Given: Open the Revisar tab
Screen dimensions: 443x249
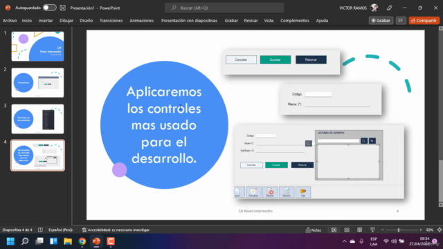Looking at the screenshot, I should 251,21.
